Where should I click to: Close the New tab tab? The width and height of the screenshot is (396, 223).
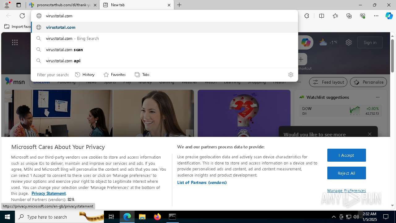tap(169, 5)
